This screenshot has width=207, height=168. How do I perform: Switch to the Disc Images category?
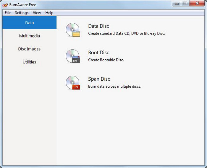[x=29, y=49]
